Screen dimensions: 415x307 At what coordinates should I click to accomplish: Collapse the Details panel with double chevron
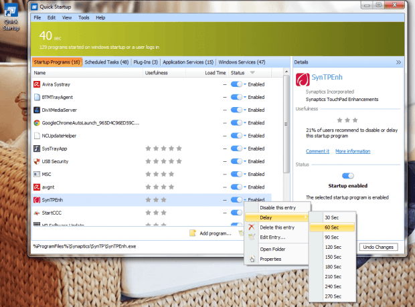398,62
